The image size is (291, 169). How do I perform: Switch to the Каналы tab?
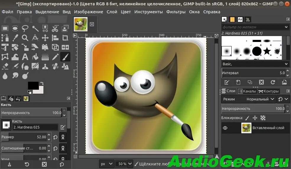point(247,91)
